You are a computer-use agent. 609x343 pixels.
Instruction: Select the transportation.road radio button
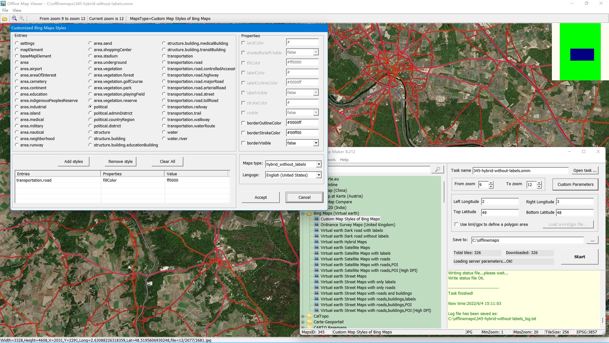[164, 62]
